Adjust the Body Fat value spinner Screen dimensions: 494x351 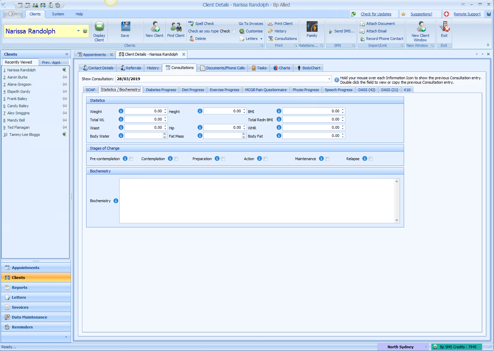[x=343, y=136]
